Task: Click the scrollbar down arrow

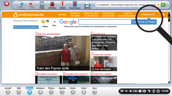Action: pos(169,83)
